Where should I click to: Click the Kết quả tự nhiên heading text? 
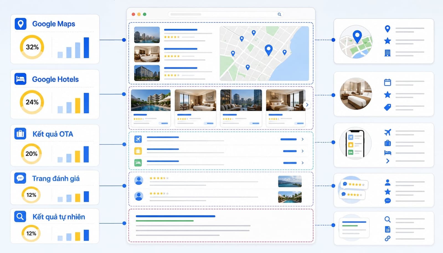pos(59,217)
